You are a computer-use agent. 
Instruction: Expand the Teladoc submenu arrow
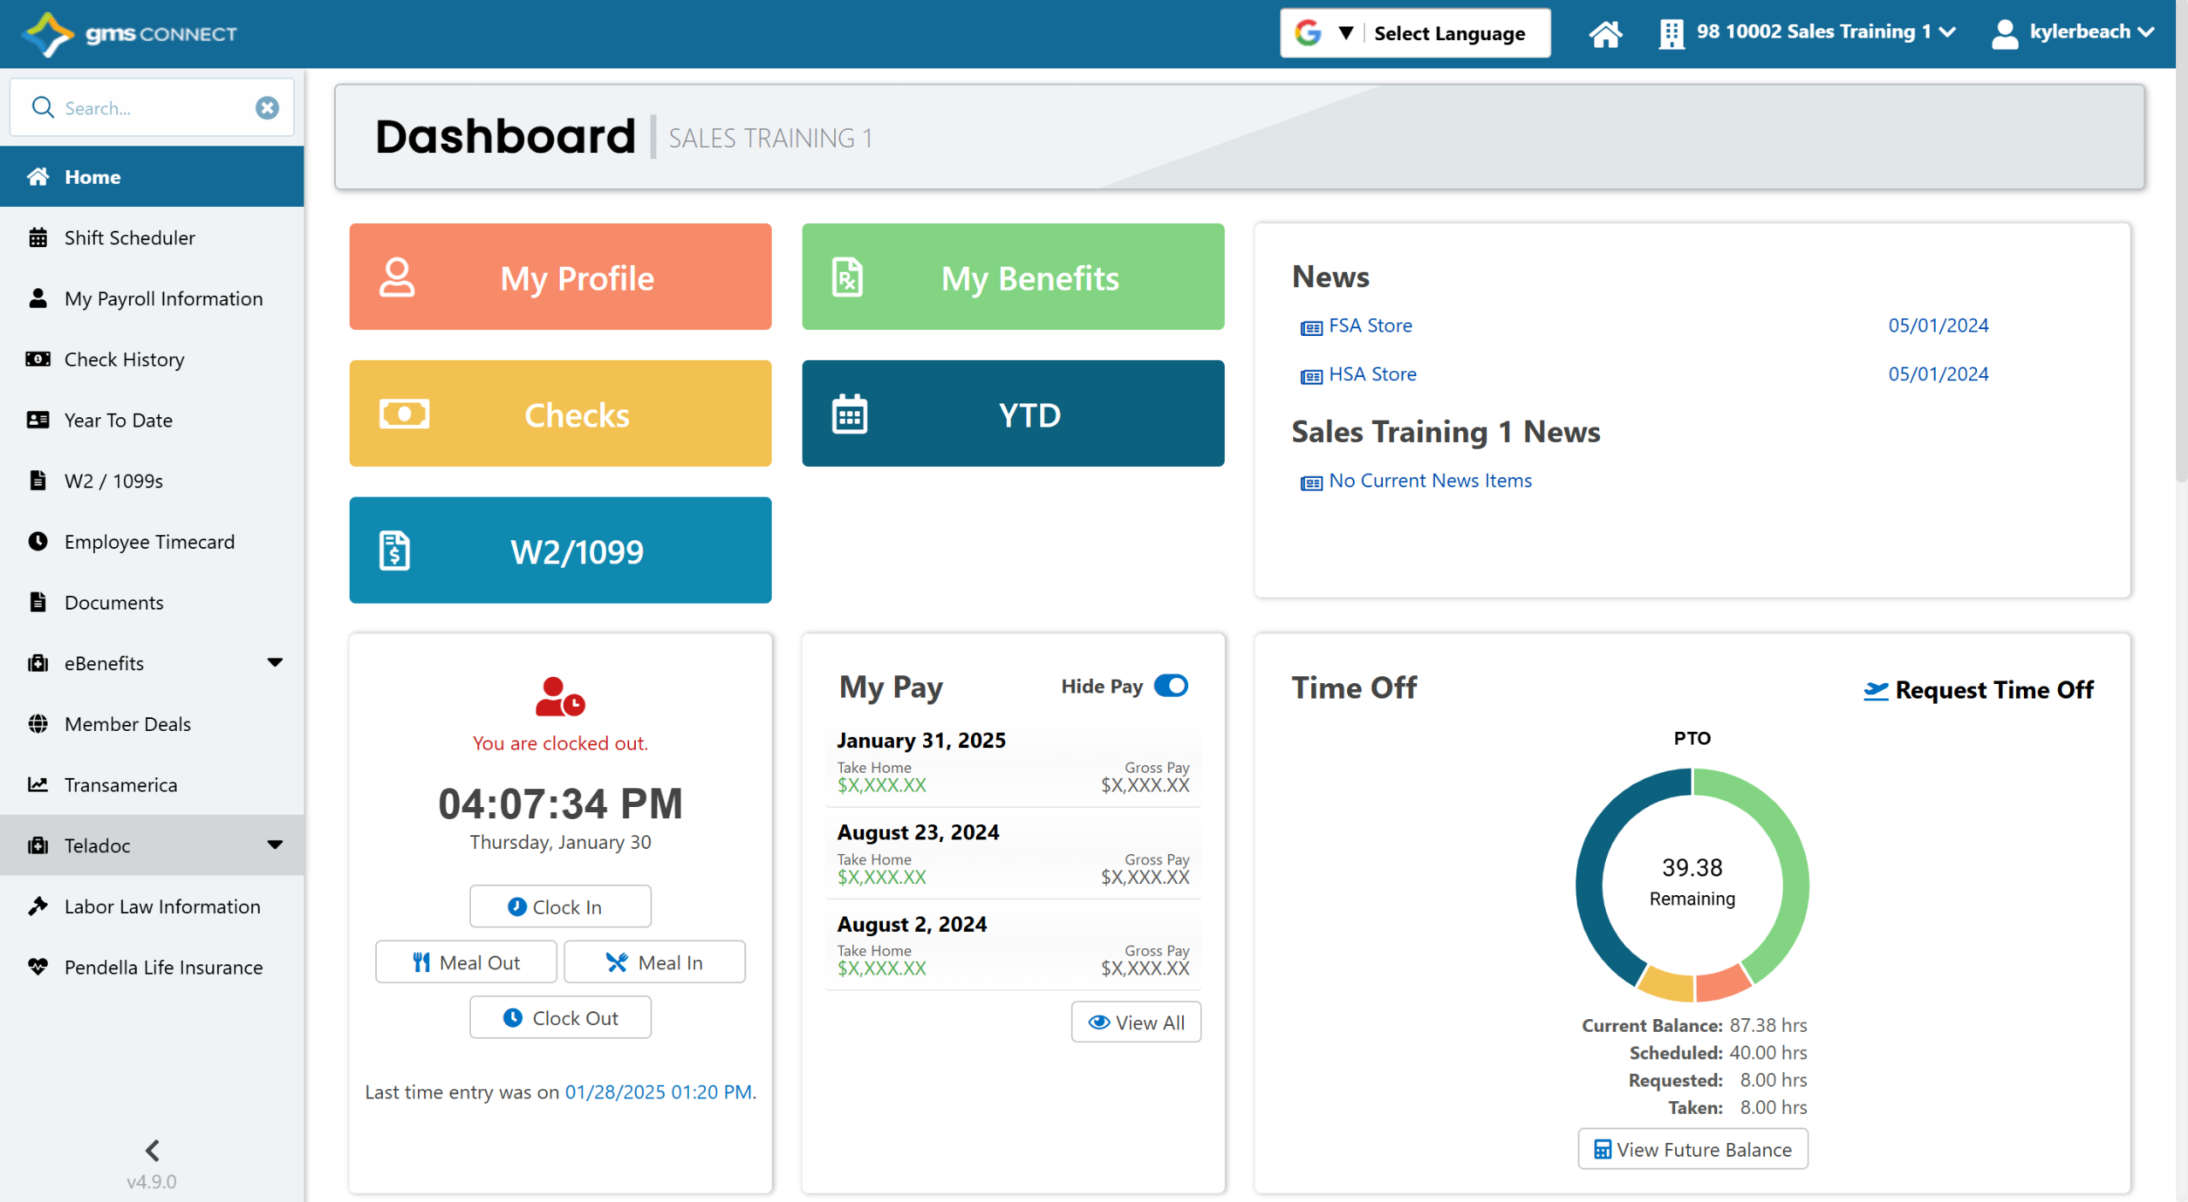coord(274,845)
